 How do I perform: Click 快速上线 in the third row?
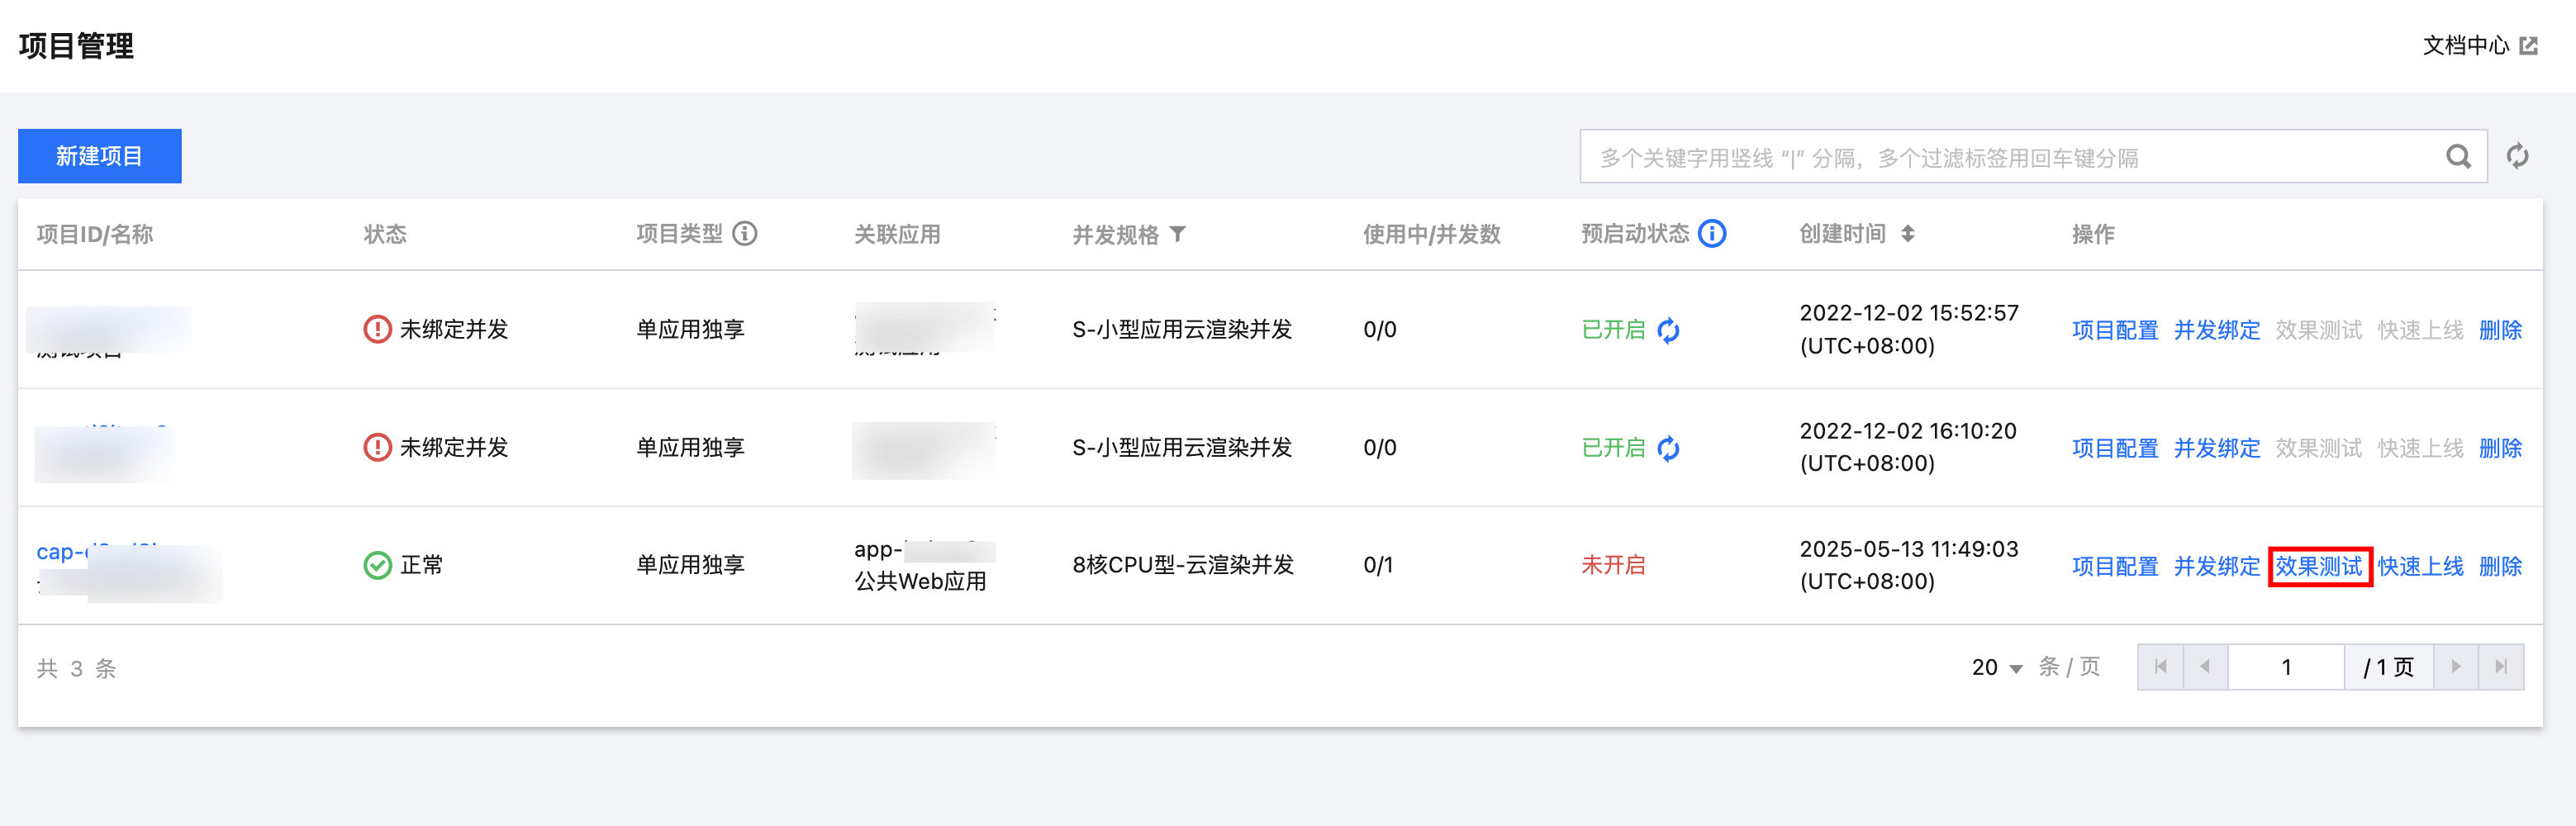[2420, 566]
